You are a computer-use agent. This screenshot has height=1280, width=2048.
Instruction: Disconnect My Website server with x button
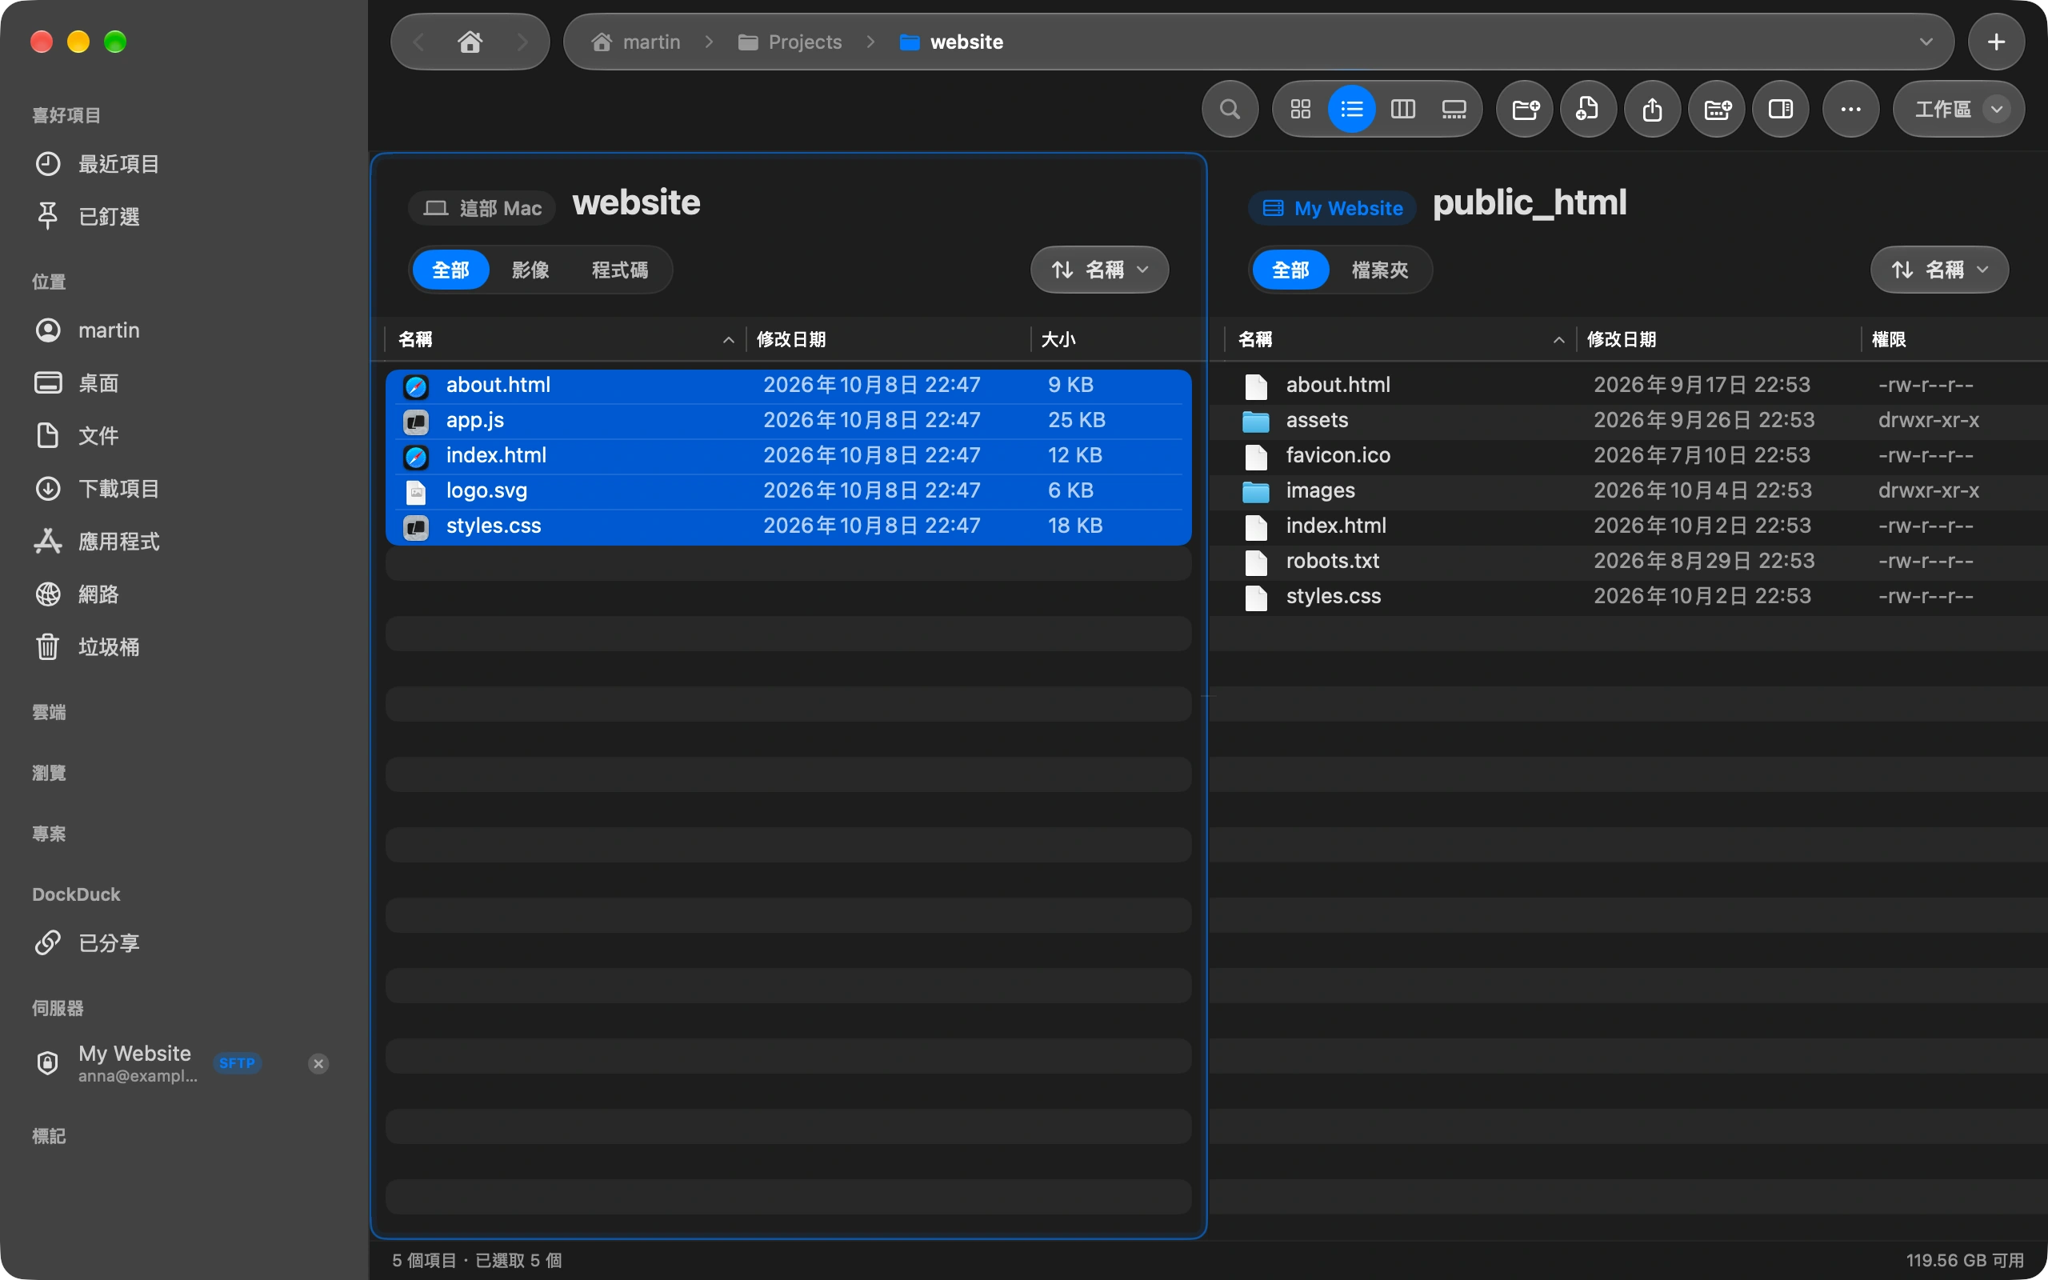click(318, 1063)
